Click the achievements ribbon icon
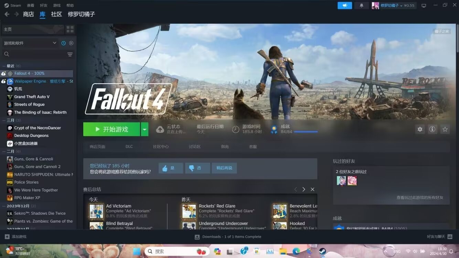The height and width of the screenshot is (258, 459). [x=274, y=130]
